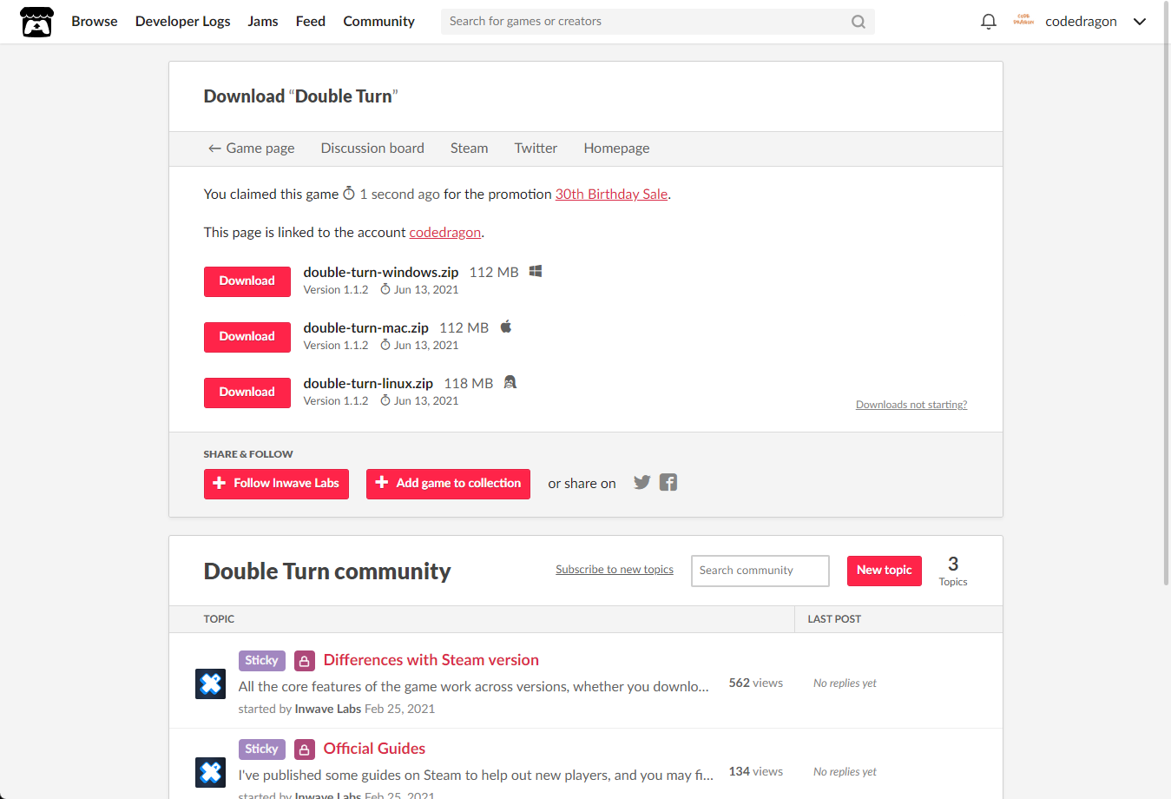
Task: Focus the Search community field
Action: (x=760, y=571)
